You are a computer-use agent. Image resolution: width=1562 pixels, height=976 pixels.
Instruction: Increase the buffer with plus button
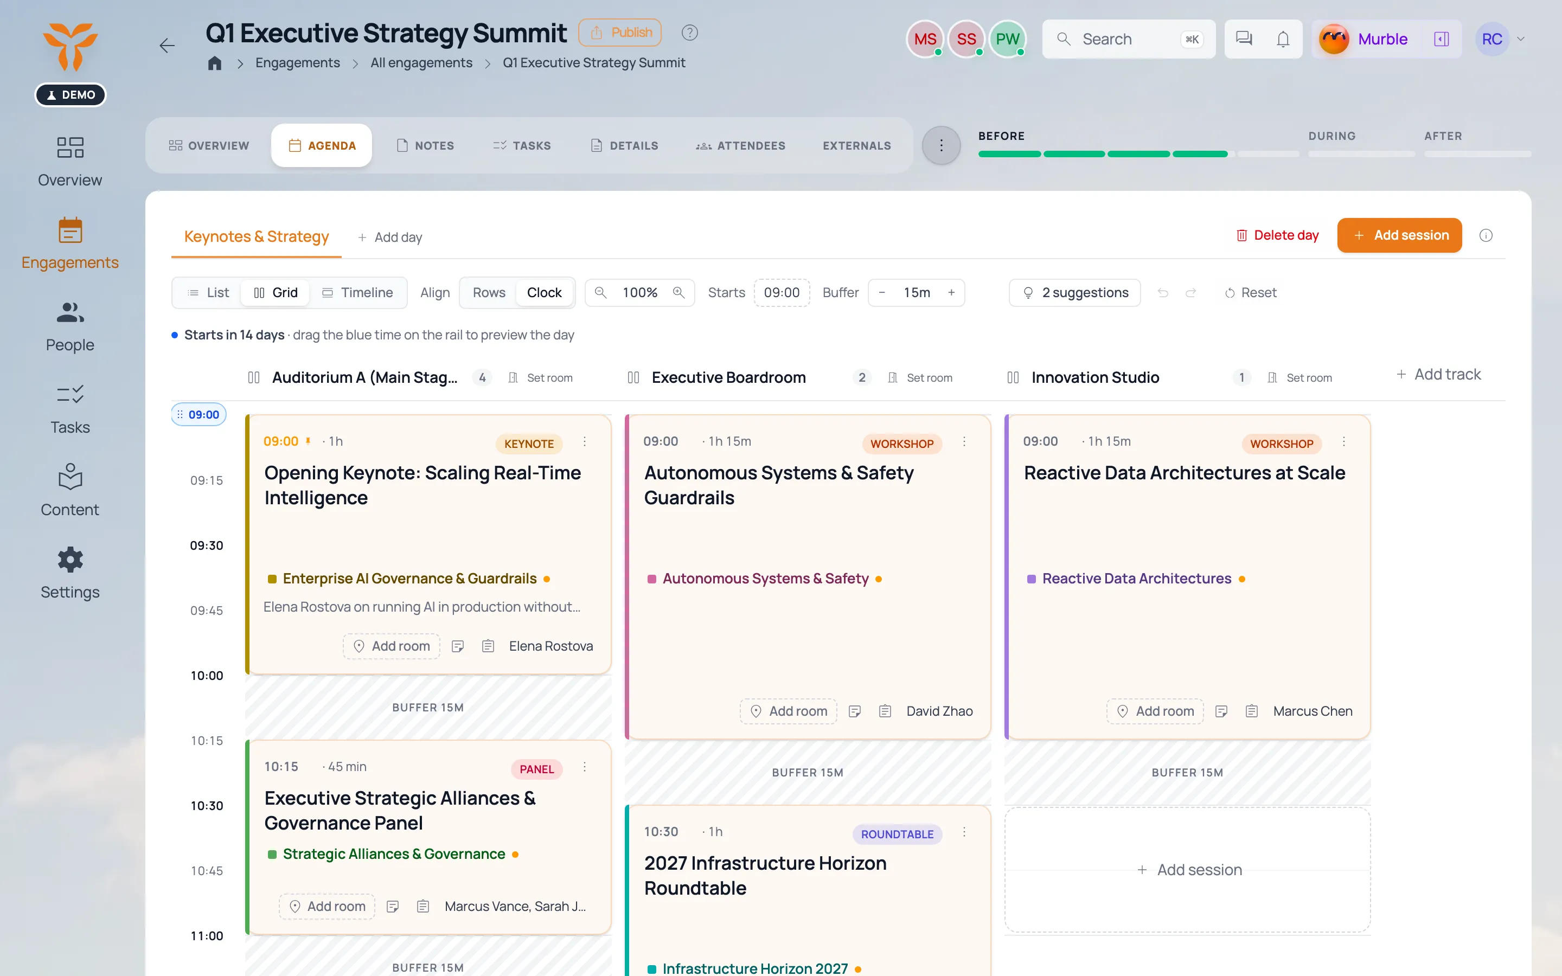pyautogui.click(x=951, y=292)
